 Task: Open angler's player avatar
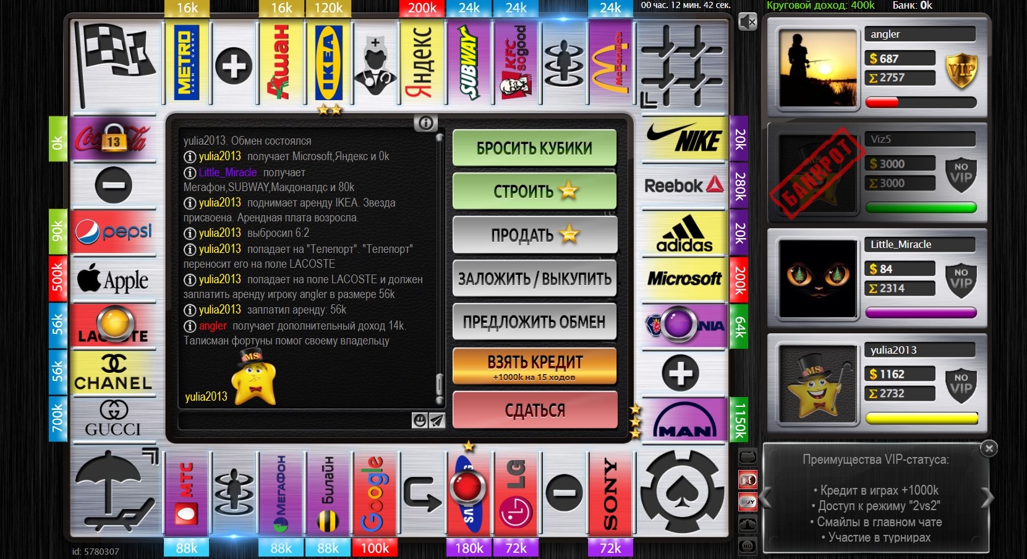click(818, 69)
